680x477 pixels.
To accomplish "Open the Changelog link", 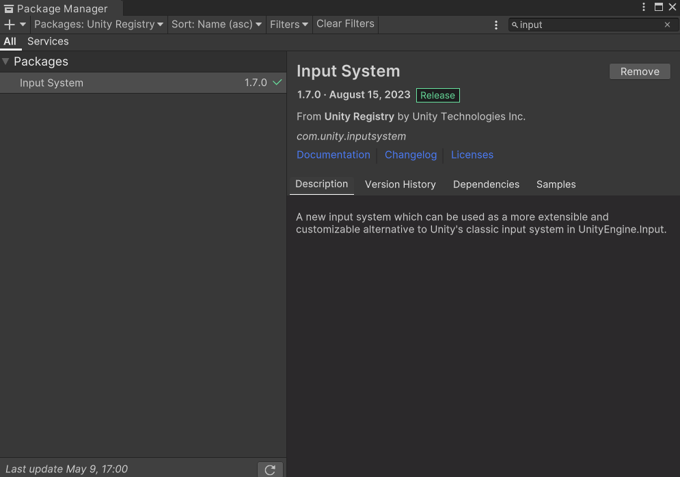I will [x=411, y=155].
